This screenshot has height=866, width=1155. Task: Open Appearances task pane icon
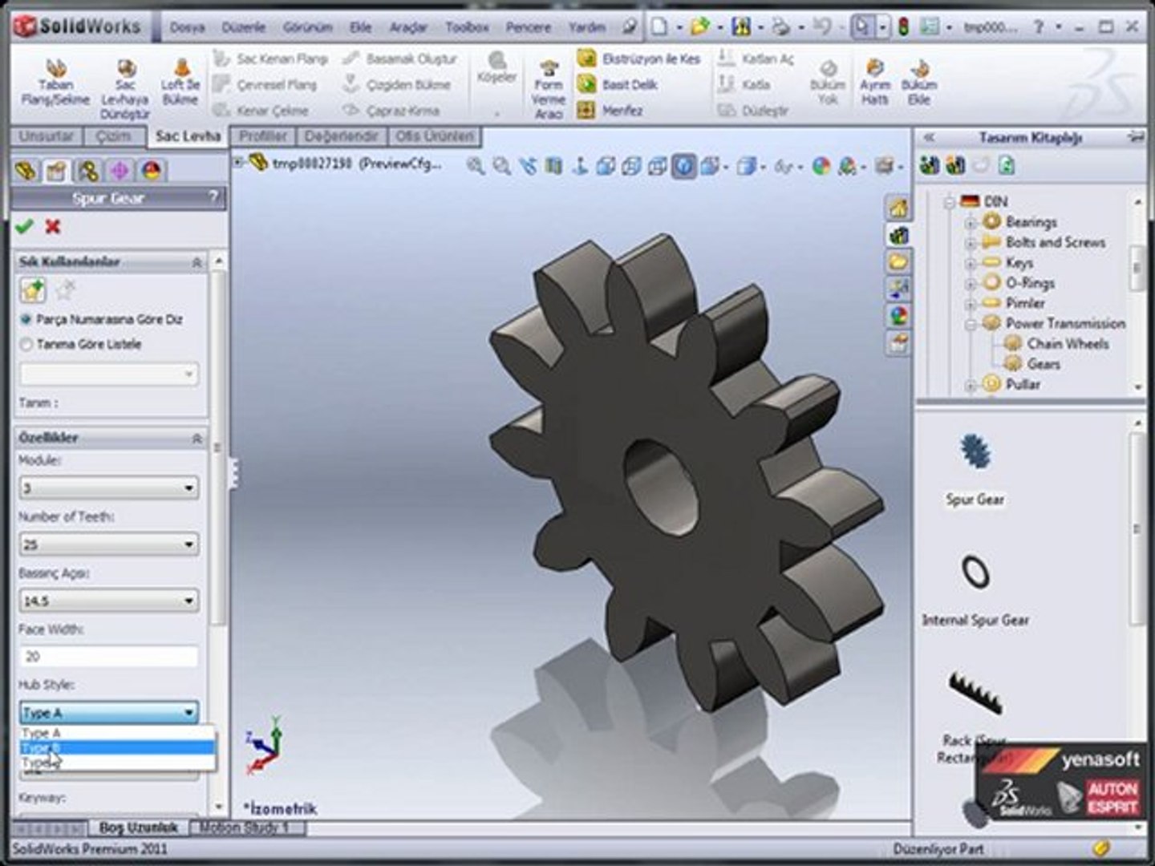(x=898, y=316)
